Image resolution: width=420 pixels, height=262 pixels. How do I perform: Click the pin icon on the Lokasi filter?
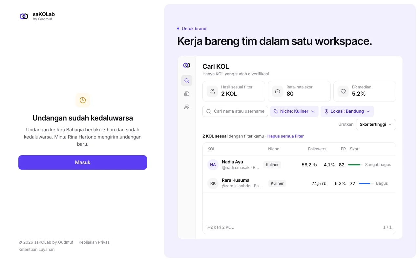tap(326, 111)
